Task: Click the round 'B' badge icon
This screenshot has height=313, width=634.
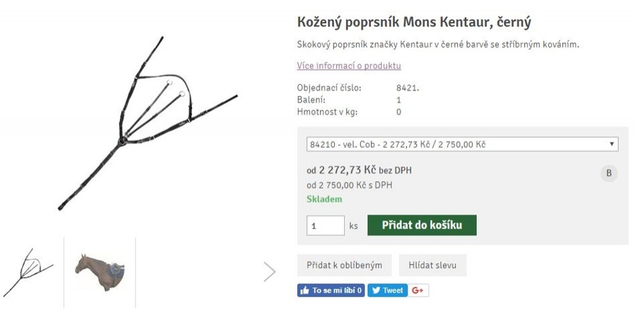Action: click(x=609, y=174)
